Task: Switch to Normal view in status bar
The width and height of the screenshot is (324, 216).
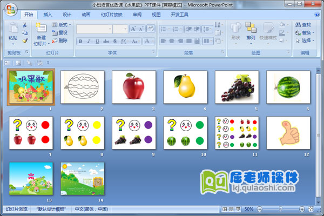Action: (225, 209)
